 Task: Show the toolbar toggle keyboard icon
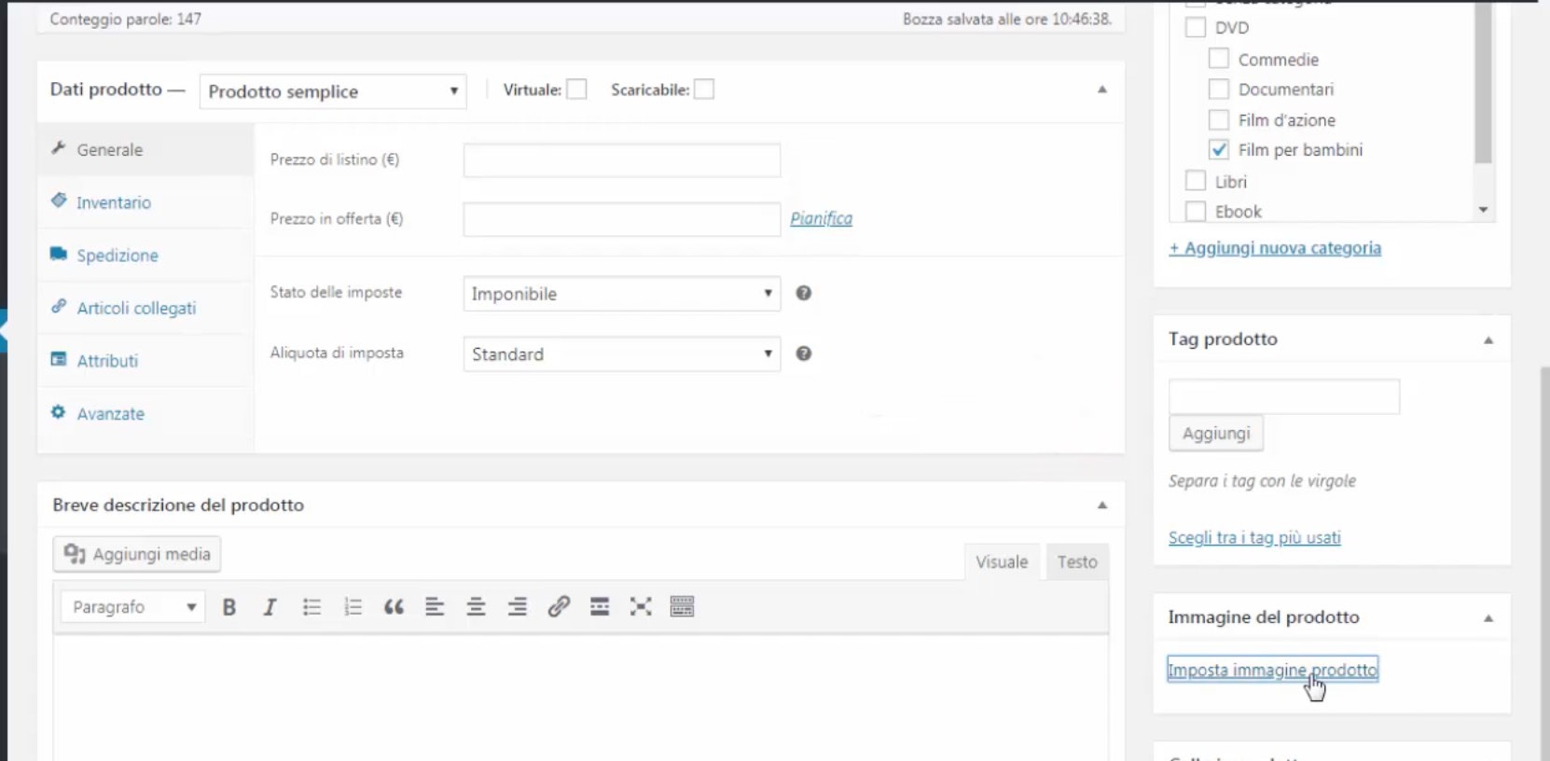682,607
